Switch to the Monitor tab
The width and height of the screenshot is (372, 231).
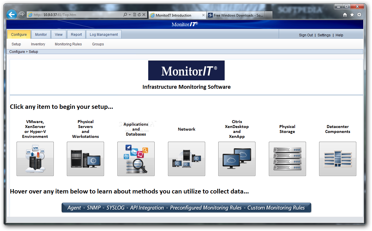click(41, 34)
